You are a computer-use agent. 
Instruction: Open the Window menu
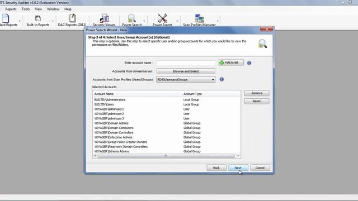tap(53, 9)
